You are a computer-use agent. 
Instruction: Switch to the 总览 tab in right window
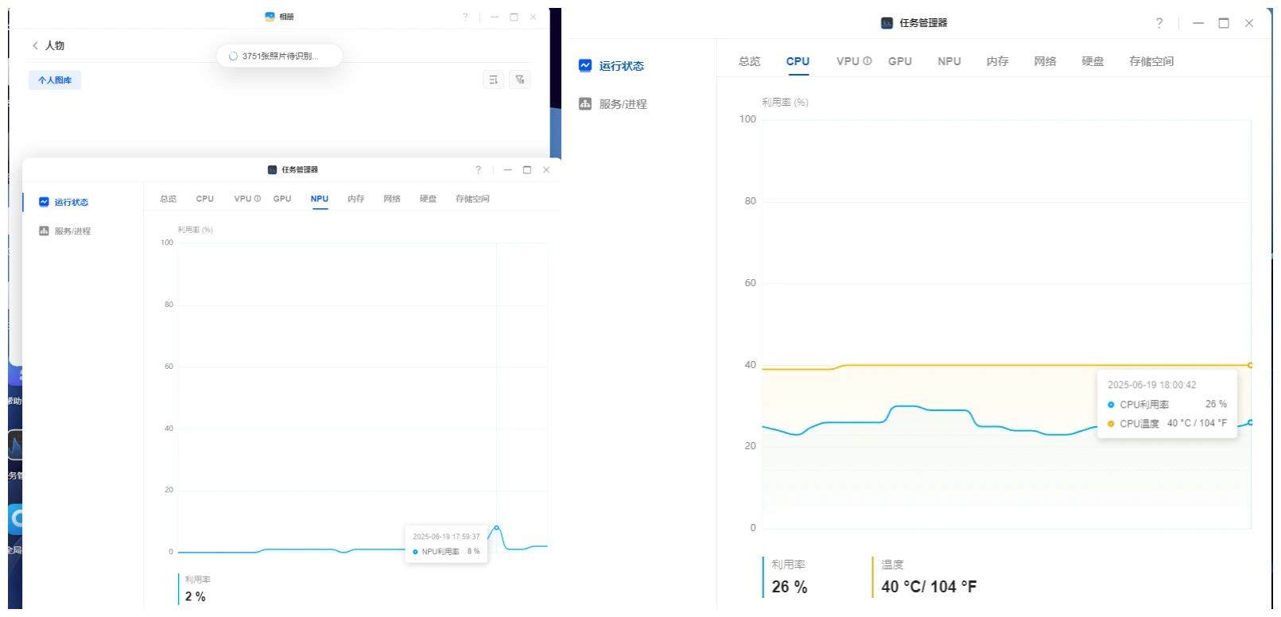tap(749, 61)
